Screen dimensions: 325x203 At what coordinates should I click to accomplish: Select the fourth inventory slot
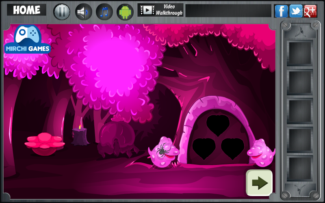tap(300, 140)
